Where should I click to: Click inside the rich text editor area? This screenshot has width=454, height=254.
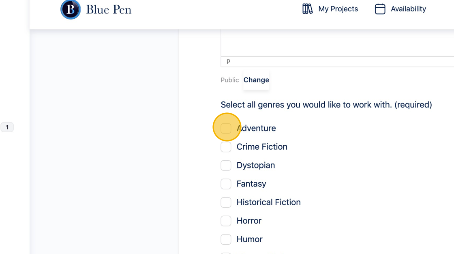[337, 43]
